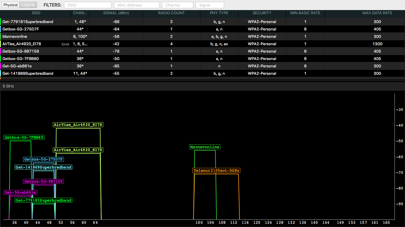Select the Mannevonline network row
The image size is (405, 227).
[x=203, y=36]
